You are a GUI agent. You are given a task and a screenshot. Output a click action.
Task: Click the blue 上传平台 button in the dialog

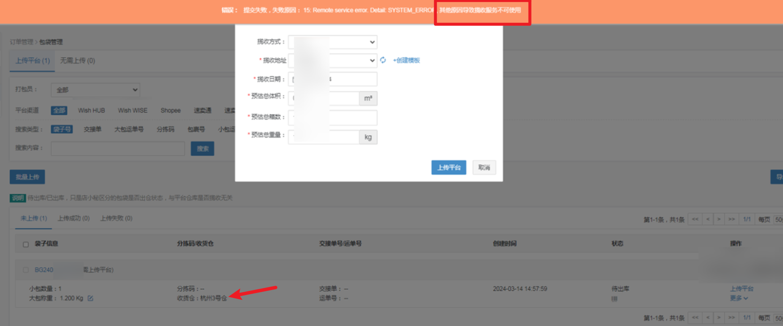tap(448, 168)
